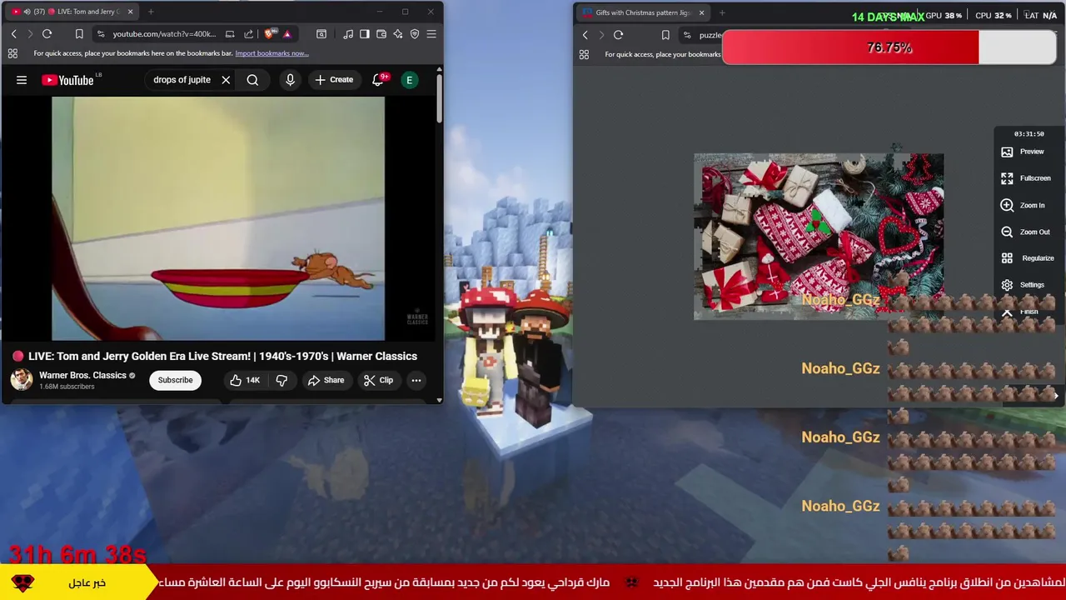Open the browser hamburger menu in YouTube window
The height and width of the screenshot is (600, 1066).
click(431, 34)
